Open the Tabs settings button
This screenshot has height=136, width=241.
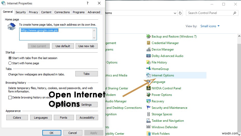pos(86,74)
